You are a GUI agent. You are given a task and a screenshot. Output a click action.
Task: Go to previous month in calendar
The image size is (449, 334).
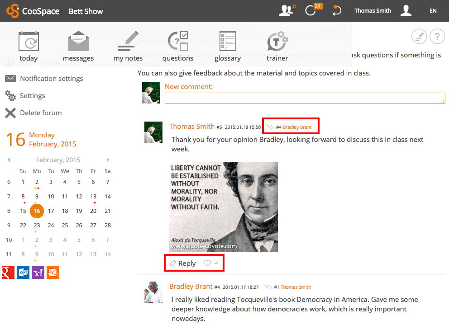tap(9, 160)
